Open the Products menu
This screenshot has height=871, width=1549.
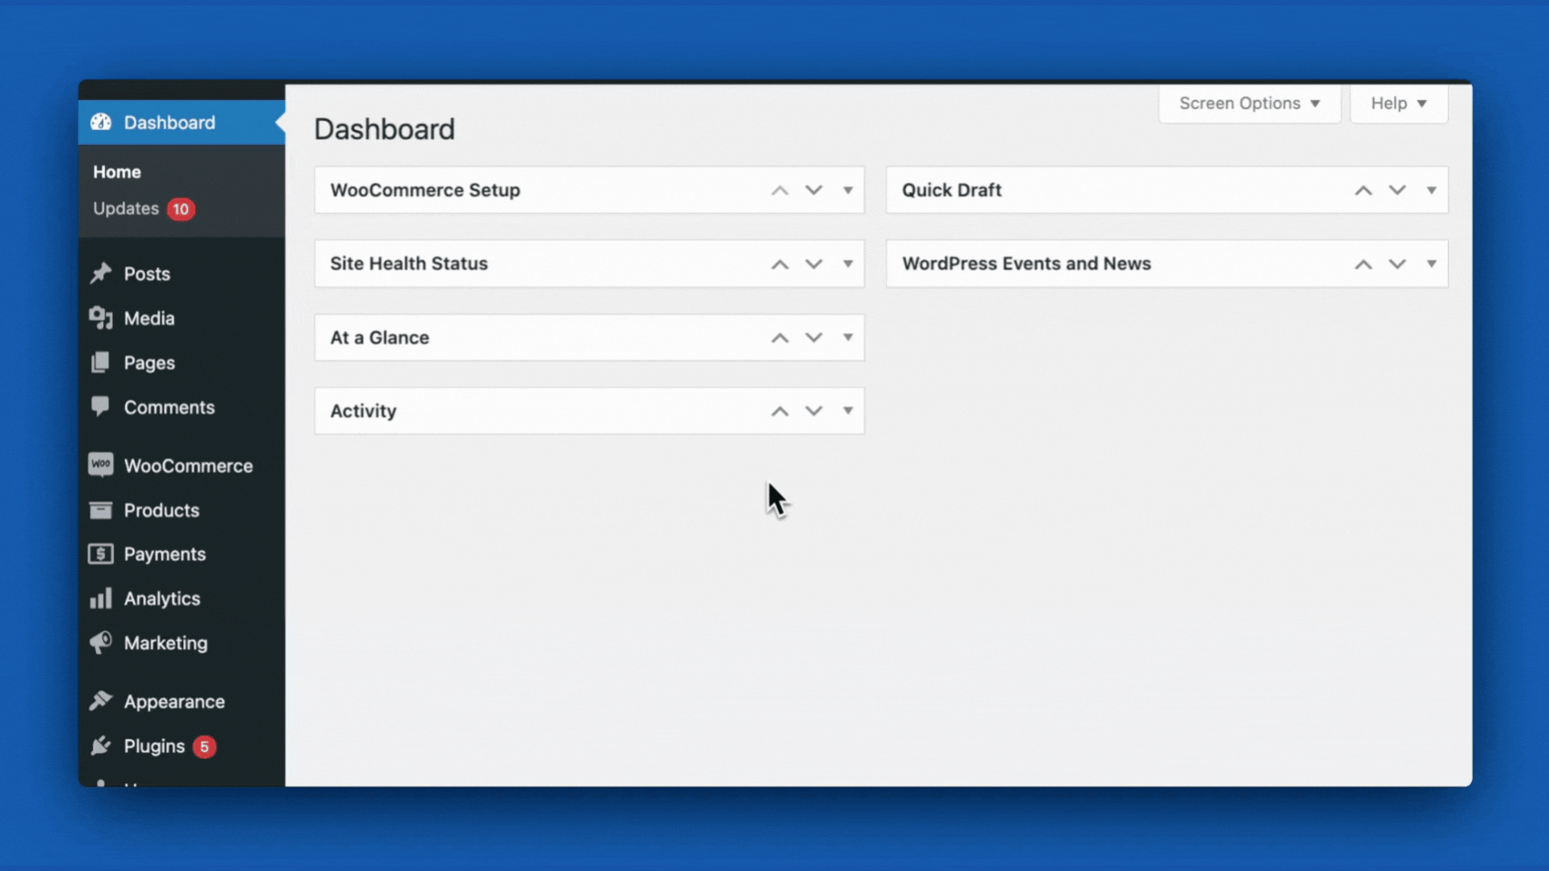click(182, 510)
